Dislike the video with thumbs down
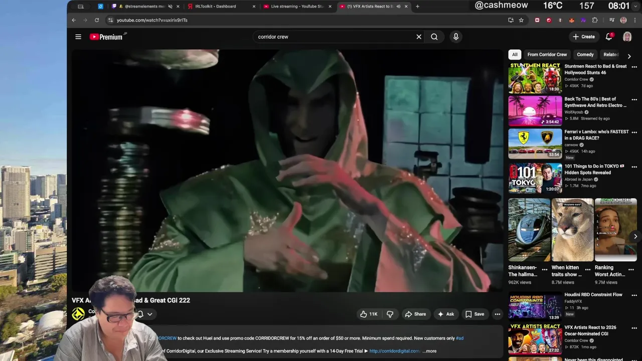 pyautogui.click(x=390, y=314)
